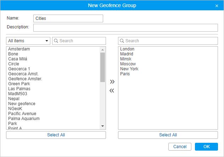Focus the Description text field
224x157 pixels.
click(x=125, y=28)
